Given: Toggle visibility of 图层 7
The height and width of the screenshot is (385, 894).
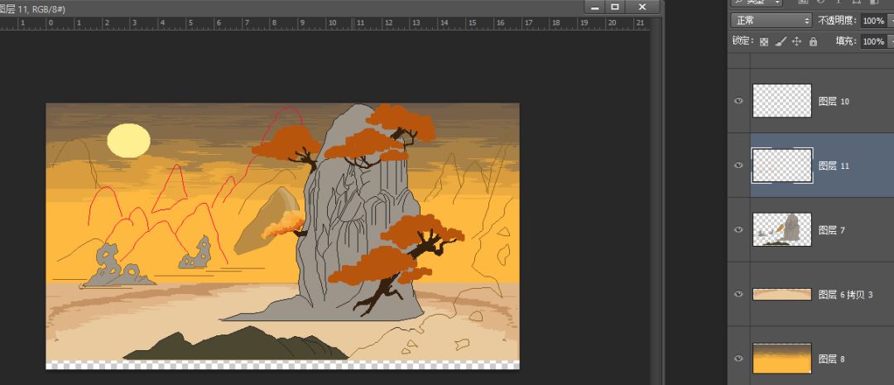Looking at the screenshot, I should 739,230.
